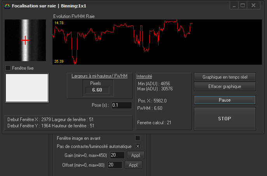Screen dimensions: 267x176
Task: Click the white preview box below Fenêtre fixe
Action: pos(27,88)
